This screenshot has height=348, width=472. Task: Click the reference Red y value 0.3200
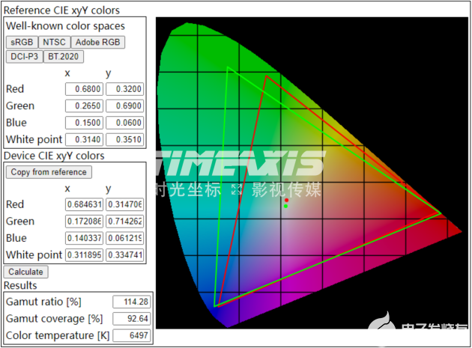pos(124,89)
